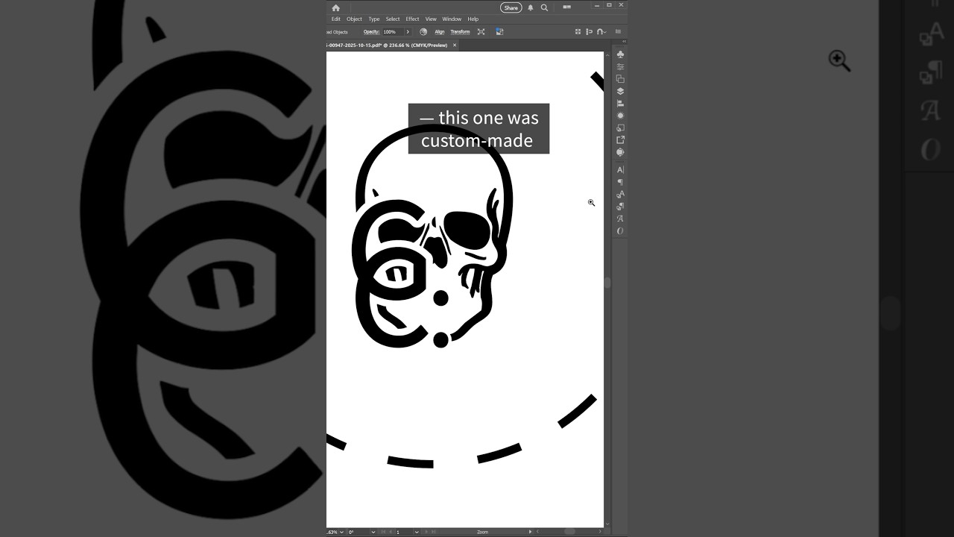The image size is (954, 537).
Task: Open the Object menu
Action: click(x=354, y=19)
